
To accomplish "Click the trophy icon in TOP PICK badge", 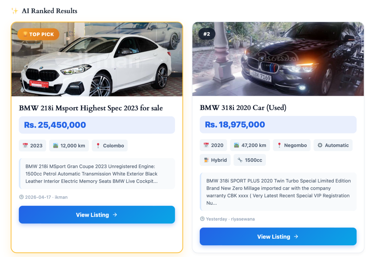I will [x=25, y=34].
